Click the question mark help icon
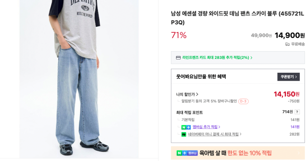Viewport: 306px width, 161px height. coord(297,112)
